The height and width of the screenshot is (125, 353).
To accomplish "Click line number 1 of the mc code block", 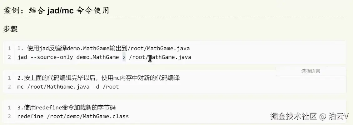I will [9, 78].
